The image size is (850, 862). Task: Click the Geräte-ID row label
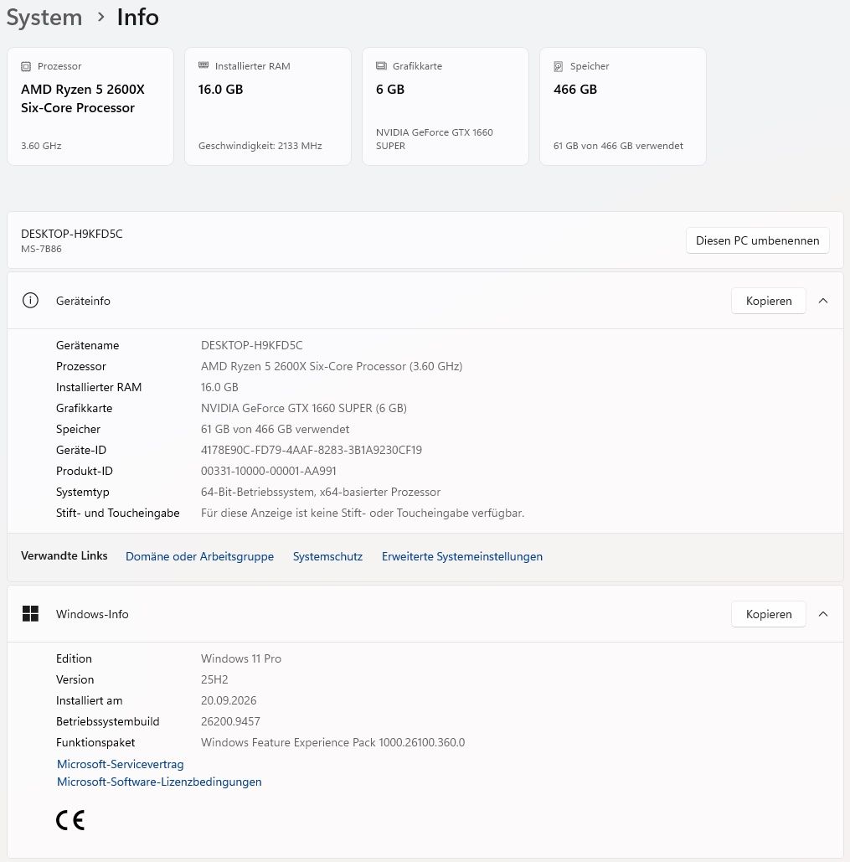[x=80, y=450]
